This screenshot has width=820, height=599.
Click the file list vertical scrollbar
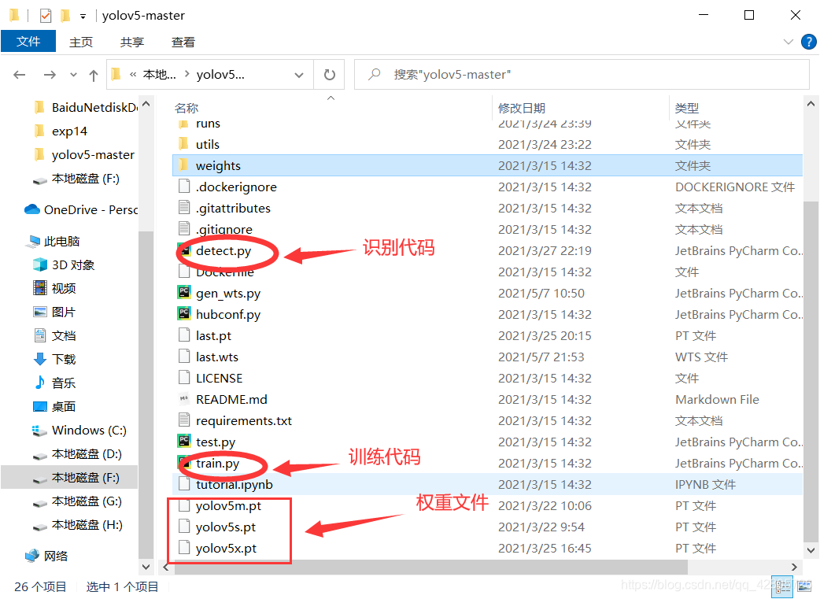coord(811,372)
